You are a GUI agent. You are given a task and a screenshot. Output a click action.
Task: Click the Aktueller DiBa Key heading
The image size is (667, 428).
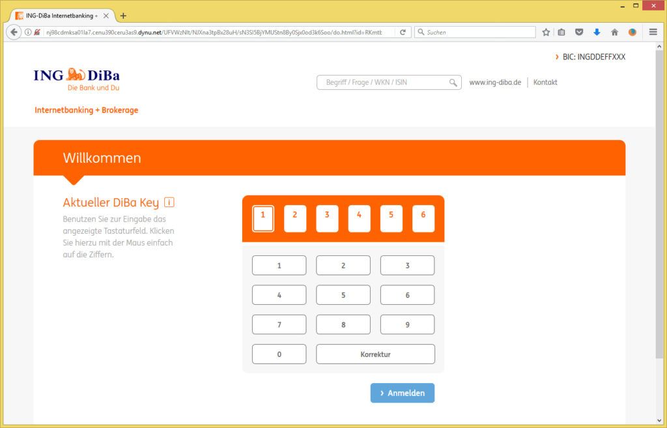(x=111, y=203)
